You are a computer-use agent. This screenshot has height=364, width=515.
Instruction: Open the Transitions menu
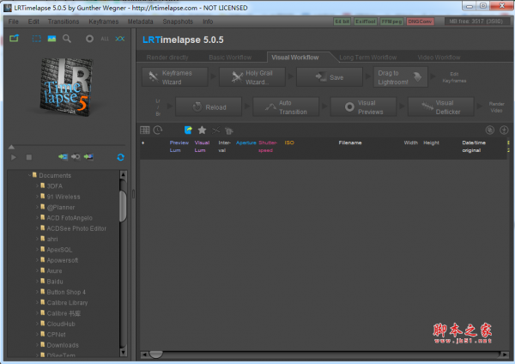(x=64, y=20)
